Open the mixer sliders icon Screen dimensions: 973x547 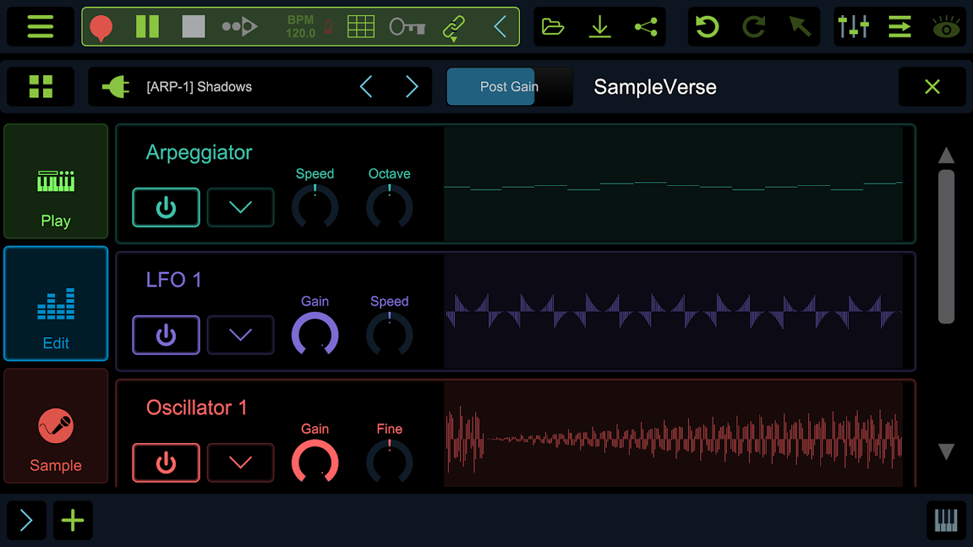[x=853, y=27]
